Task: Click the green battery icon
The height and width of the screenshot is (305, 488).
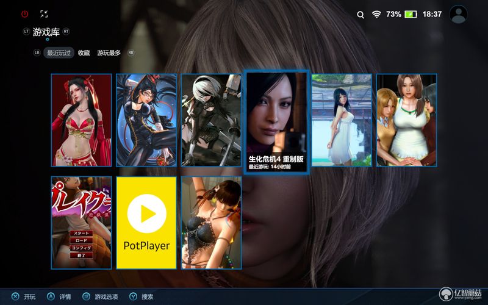Action: [x=411, y=14]
